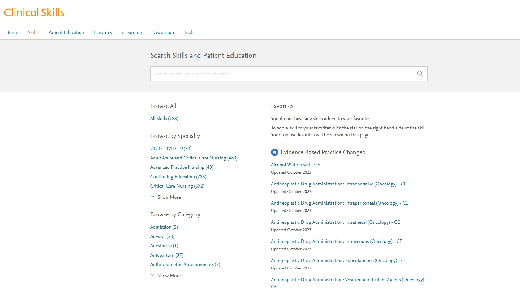Open the Tools menu tab
The width and height of the screenshot is (520, 292).
189,32
